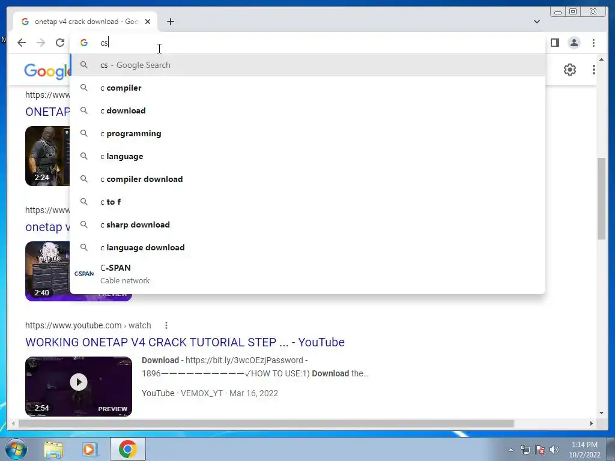The height and width of the screenshot is (461, 615).
Task: Click the horizontal scroll right arrow
Action: point(592,423)
